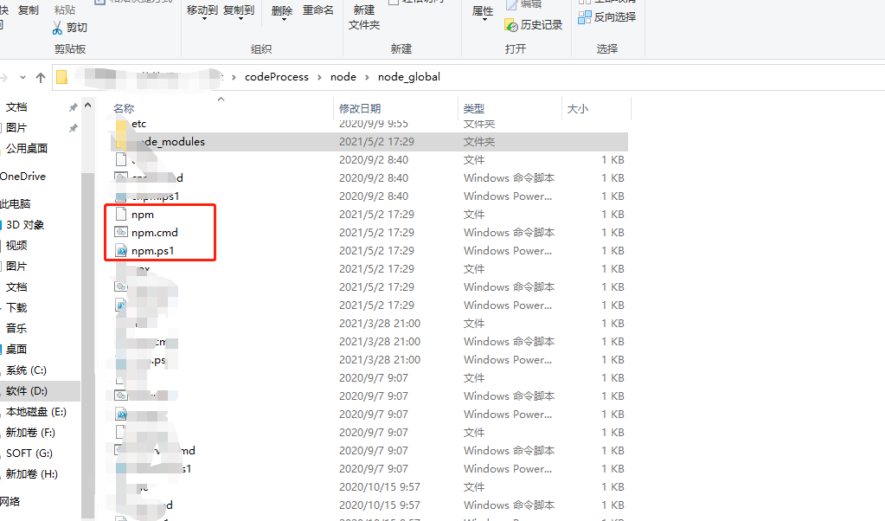Open the 属性 properties dropdown
This screenshot has height=521, width=885.
(483, 12)
